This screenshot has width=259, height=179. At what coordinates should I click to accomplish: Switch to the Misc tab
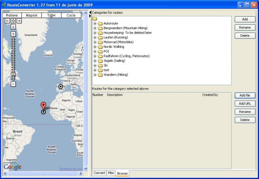pyautogui.click(x=111, y=173)
